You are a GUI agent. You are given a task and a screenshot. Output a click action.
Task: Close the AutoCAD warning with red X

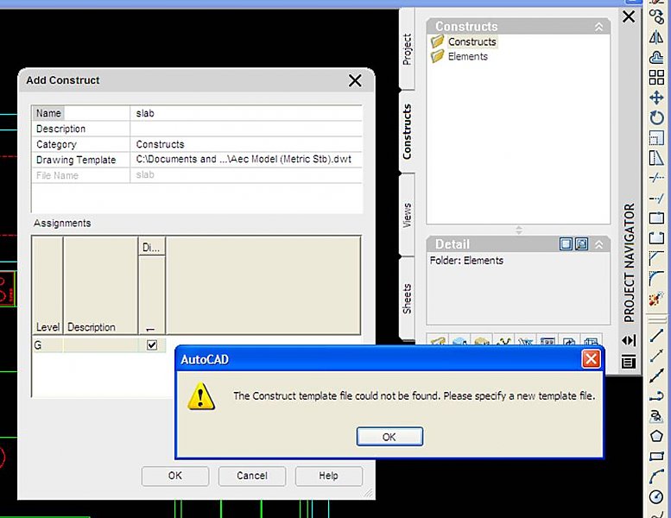(591, 359)
